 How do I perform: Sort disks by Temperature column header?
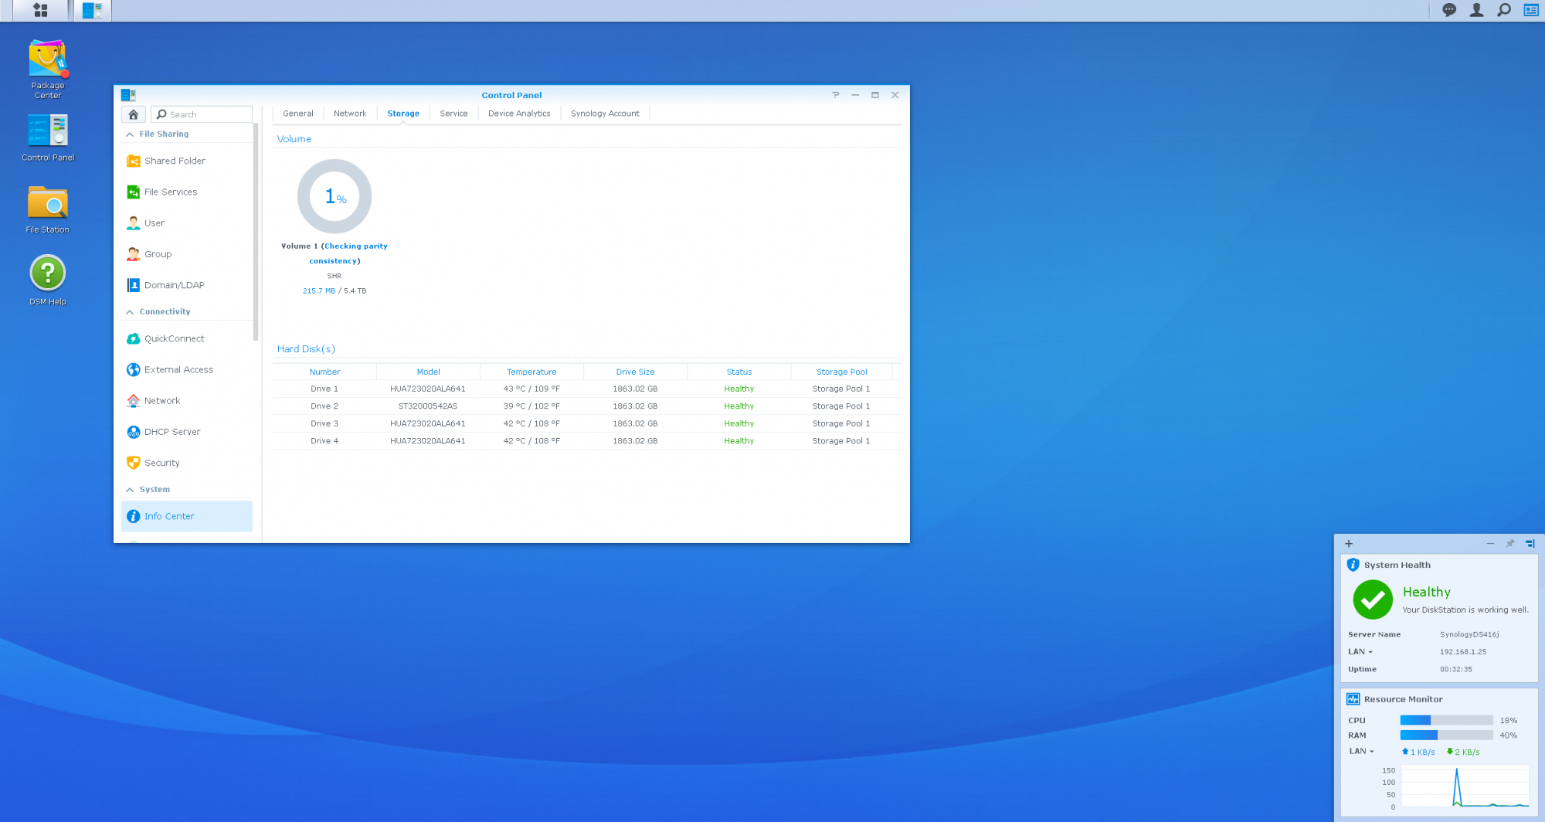[531, 372]
